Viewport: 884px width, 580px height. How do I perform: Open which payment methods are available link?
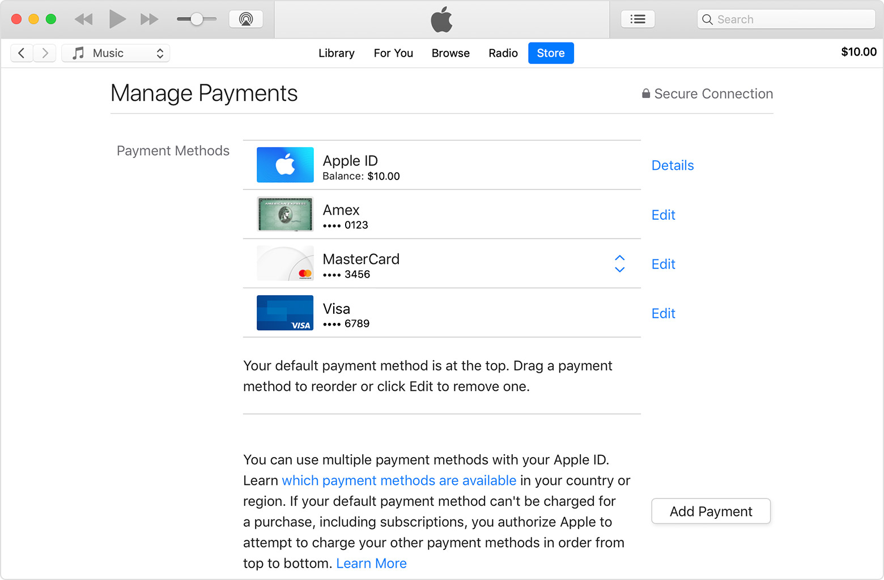(x=398, y=480)
